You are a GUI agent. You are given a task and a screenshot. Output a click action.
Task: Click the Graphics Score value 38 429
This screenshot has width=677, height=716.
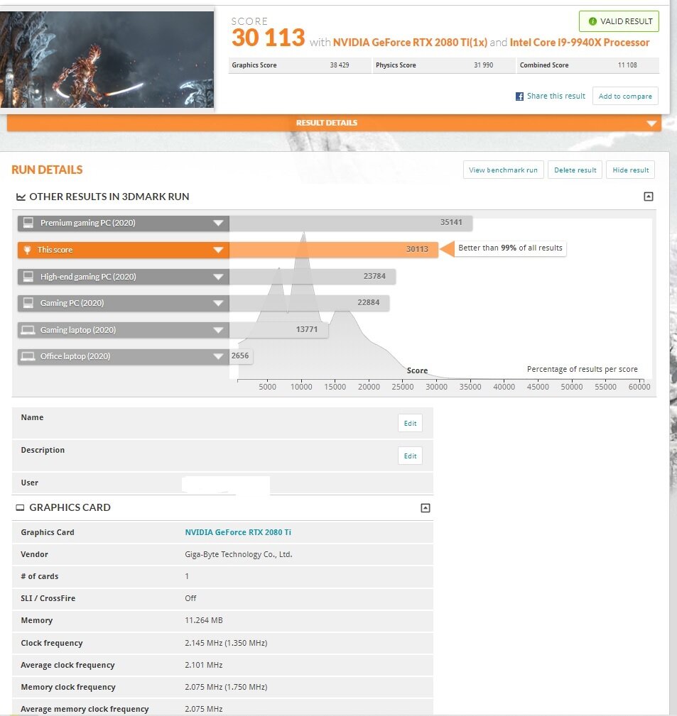click(x=339, y=65)
